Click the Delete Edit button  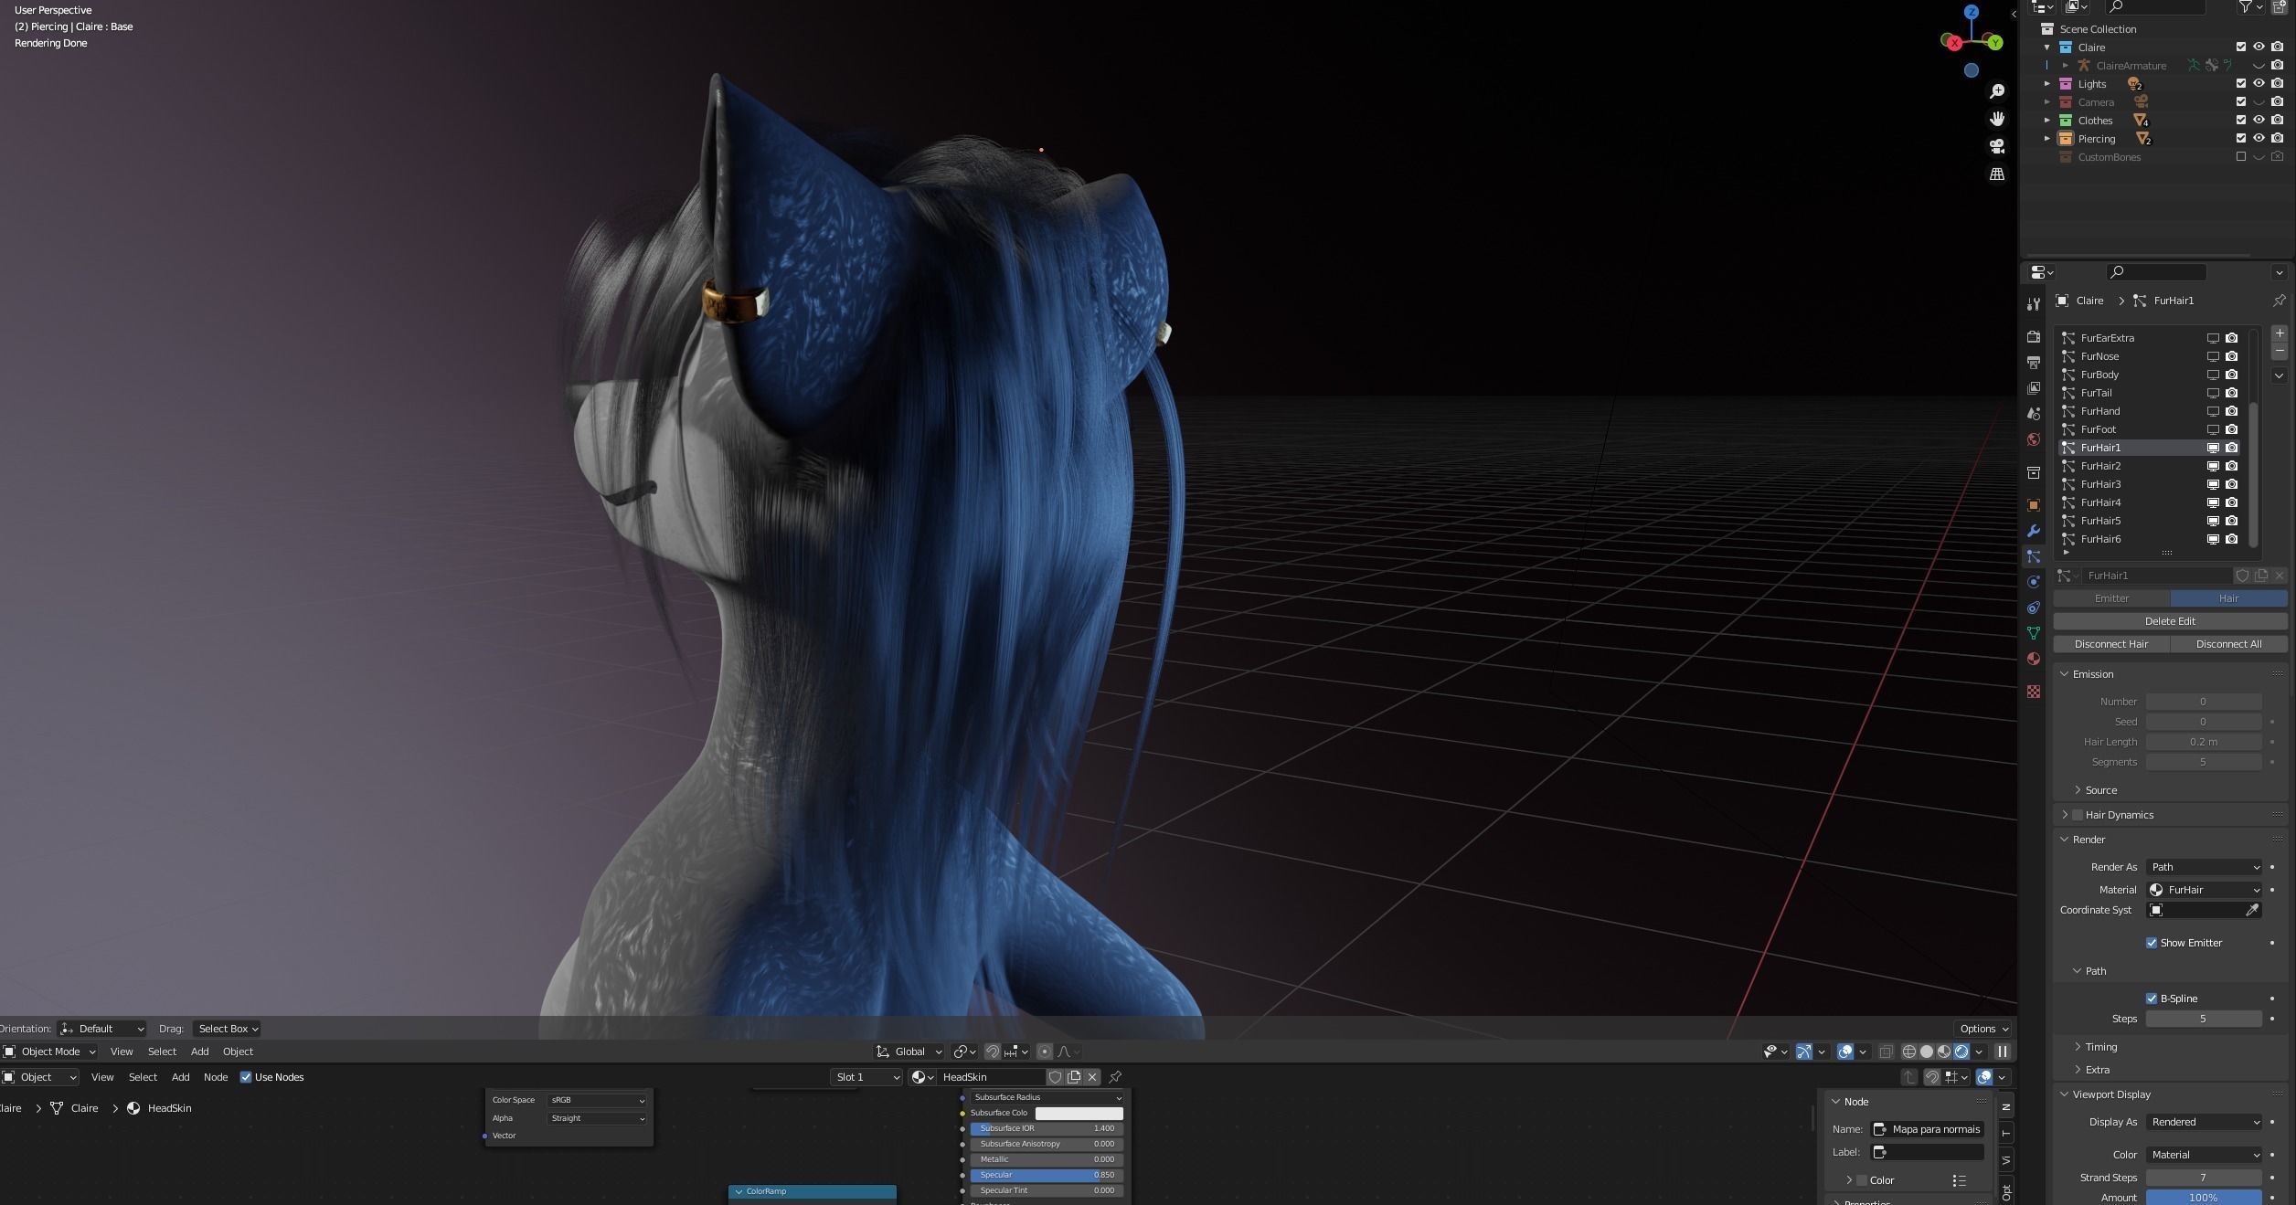pyautogui.click(x=2170, y=621)
